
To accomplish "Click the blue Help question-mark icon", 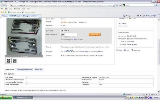I will pyautogui.click(x=154, y=16).
